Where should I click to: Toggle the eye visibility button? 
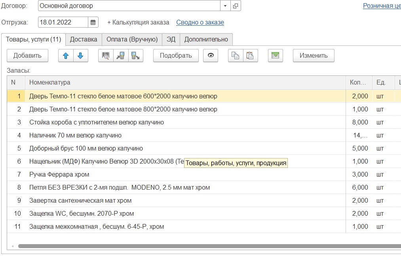click(x=211, y=56)
